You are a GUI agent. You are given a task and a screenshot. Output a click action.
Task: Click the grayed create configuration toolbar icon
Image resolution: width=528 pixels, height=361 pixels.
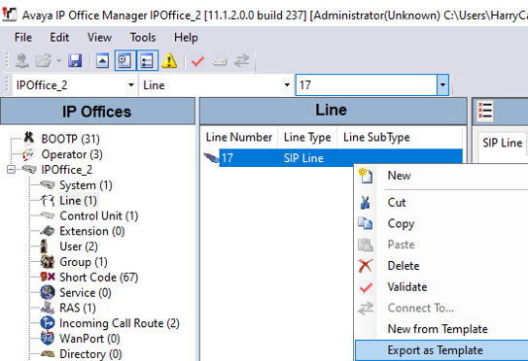click(x=220, y=60)
